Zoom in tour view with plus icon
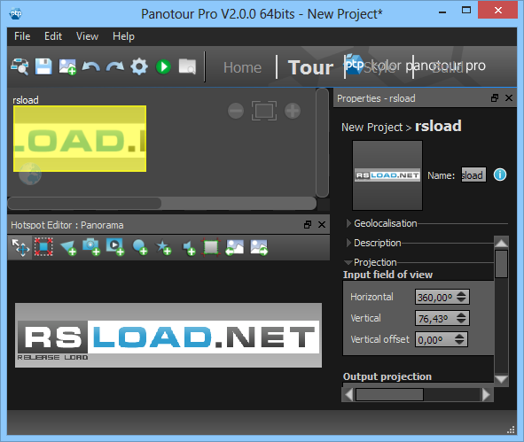 pos(293,111)
